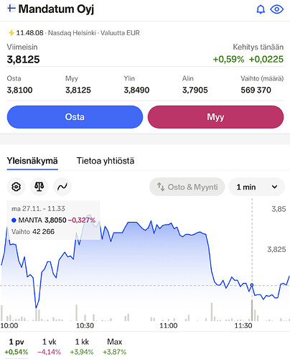Click the real-time lightning bolt icon
Screen dimensions: 290x359
pyautogui.click(x=11, y=33)
